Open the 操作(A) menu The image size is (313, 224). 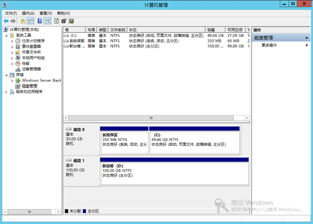(28, 13)
